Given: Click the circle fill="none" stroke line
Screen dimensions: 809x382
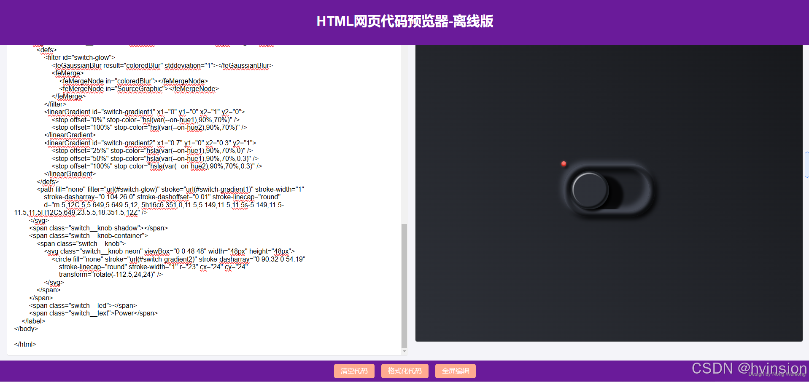Looking at the screenshot, I should click(178, 259).
